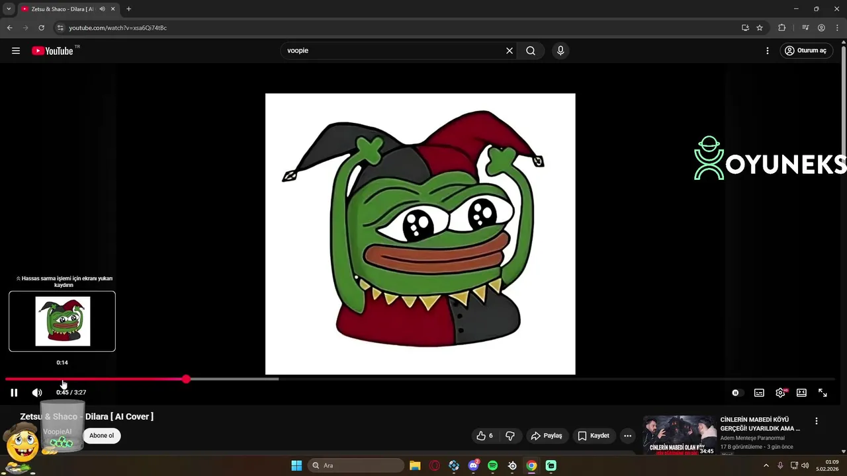Screen dimensions: 847x476
Task: Open the system volume tray icon
Action: point(805,465)
